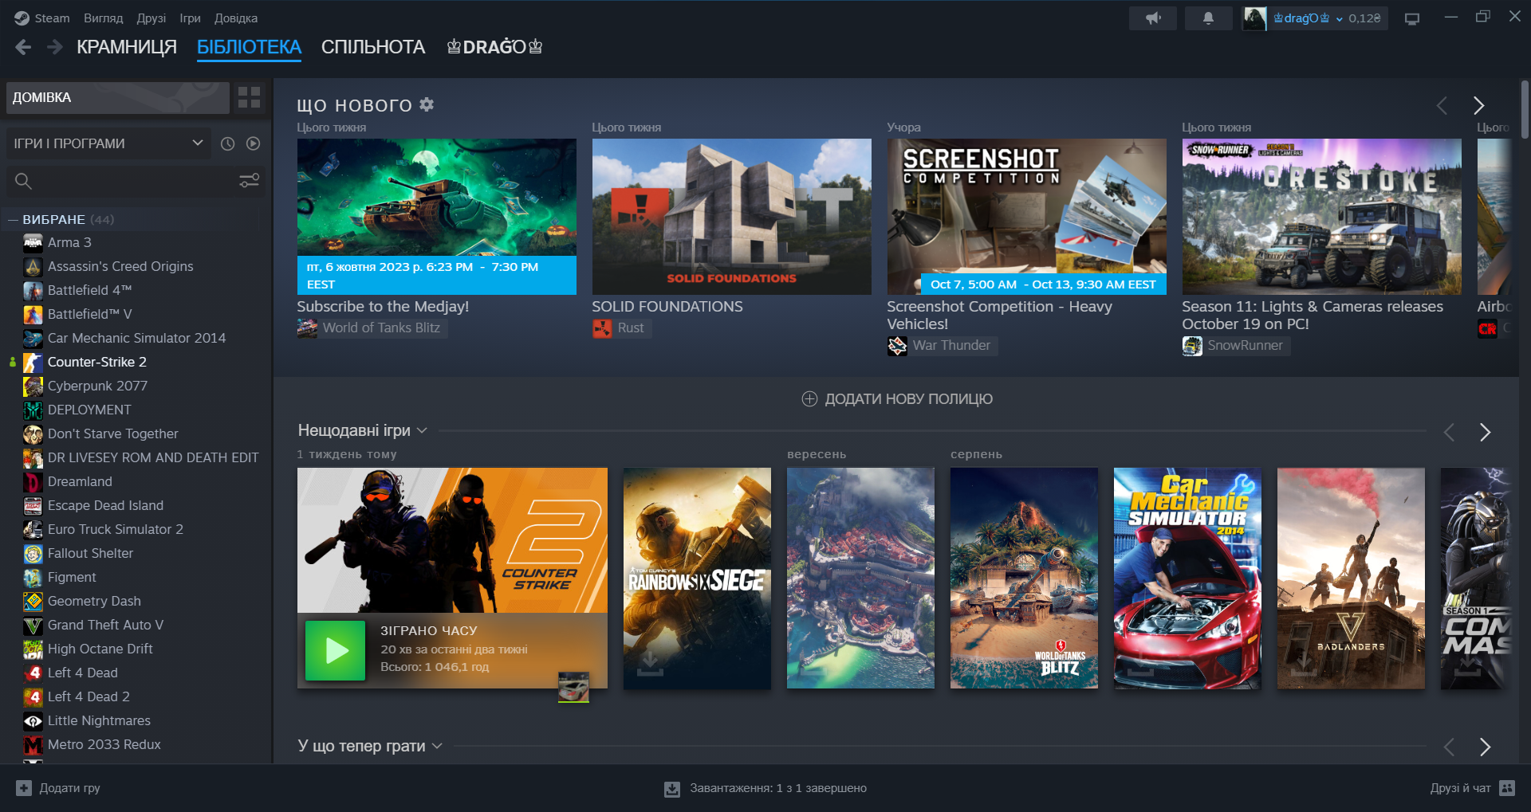This screenshot has height=812, width=1531.
Task: Click Додати гру at the bottom left
Action: pyautogui.click(x=58, y=788)
